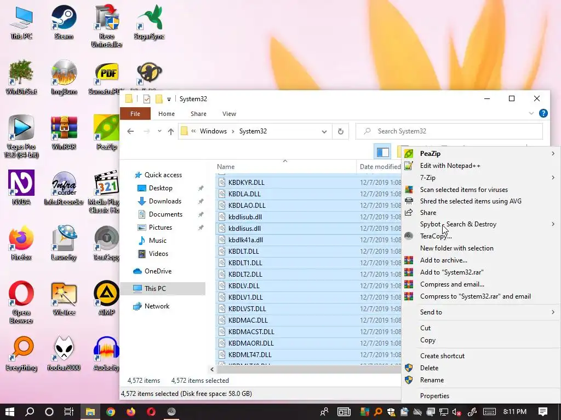
Task: Open the address bar history dropdown
Action: 324,131
